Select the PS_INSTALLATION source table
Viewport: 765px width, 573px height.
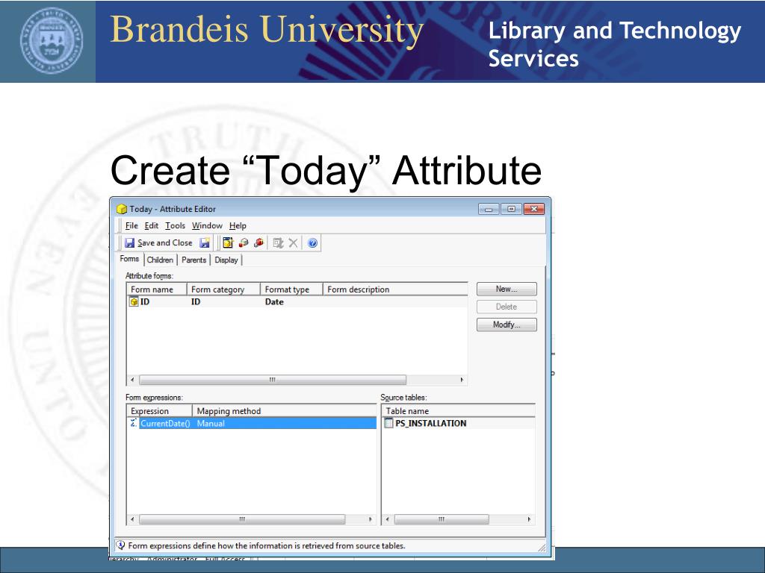(431, 423)
